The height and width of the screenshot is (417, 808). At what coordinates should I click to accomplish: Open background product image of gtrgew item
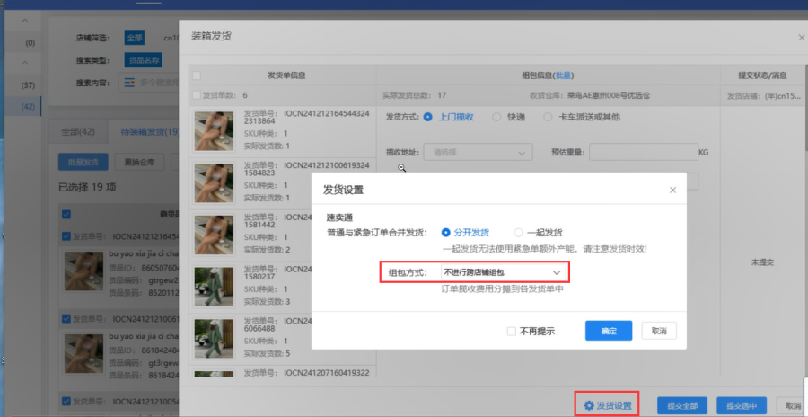(x=84, y=271)
